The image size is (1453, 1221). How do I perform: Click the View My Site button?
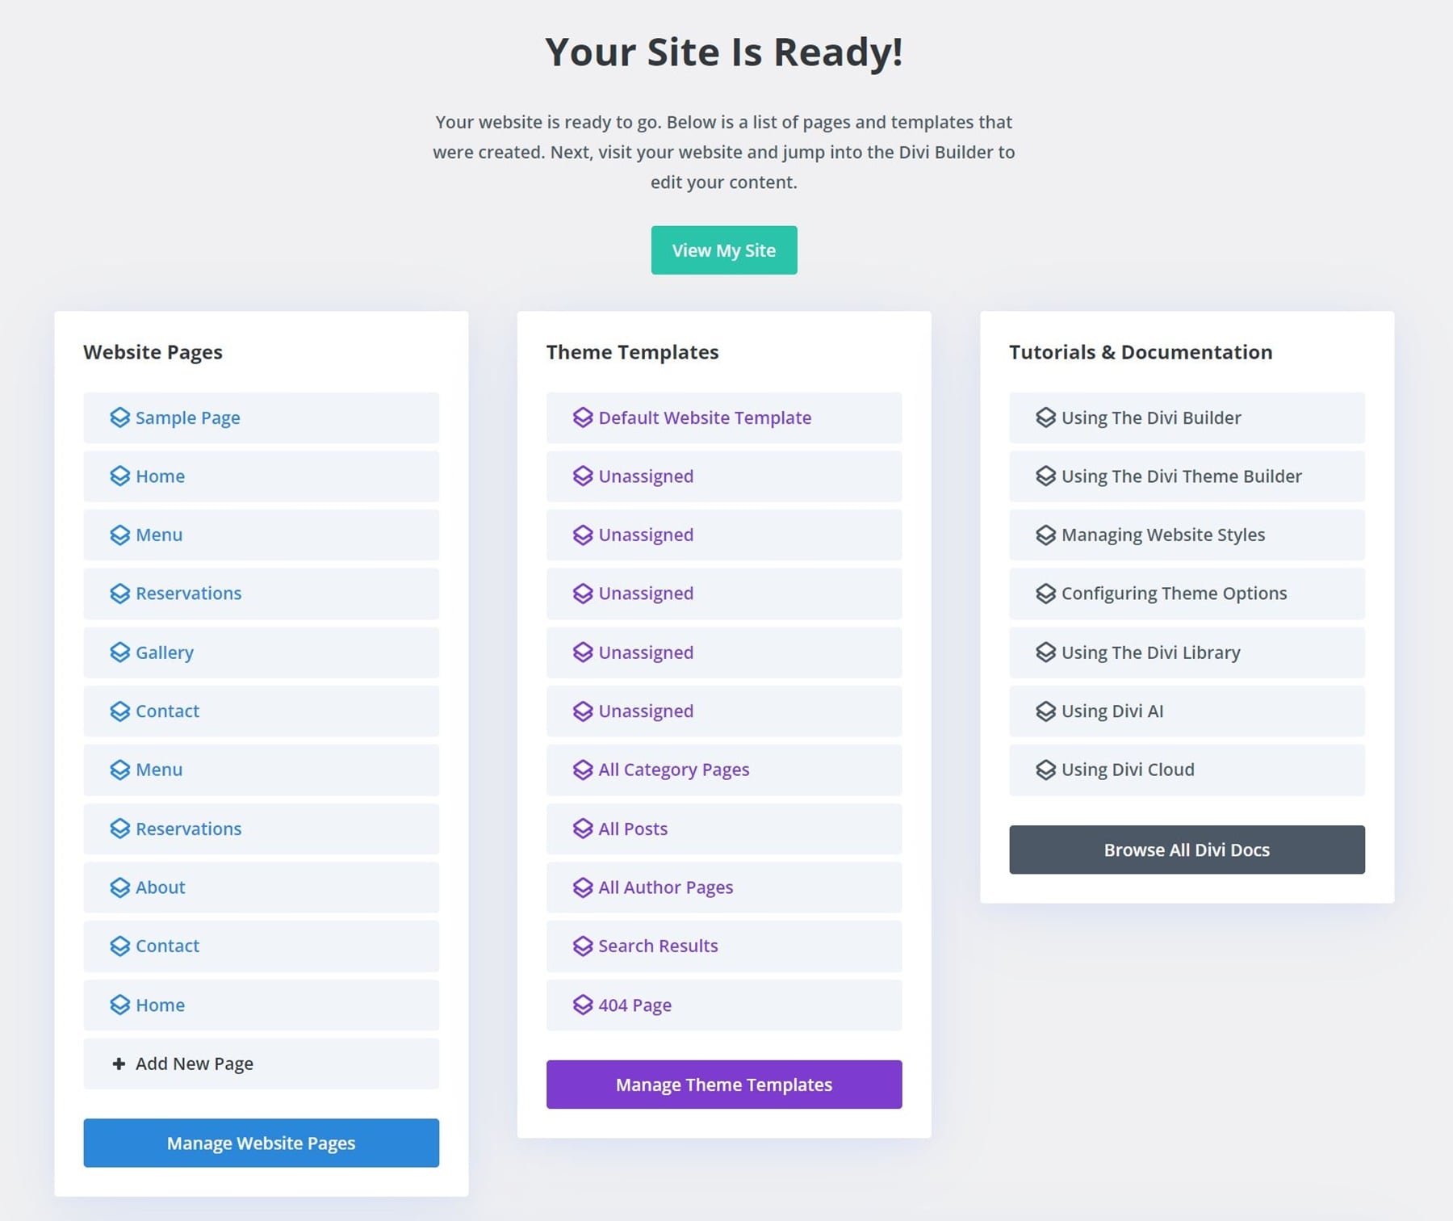pyautogui.click(x=724, y=250)
